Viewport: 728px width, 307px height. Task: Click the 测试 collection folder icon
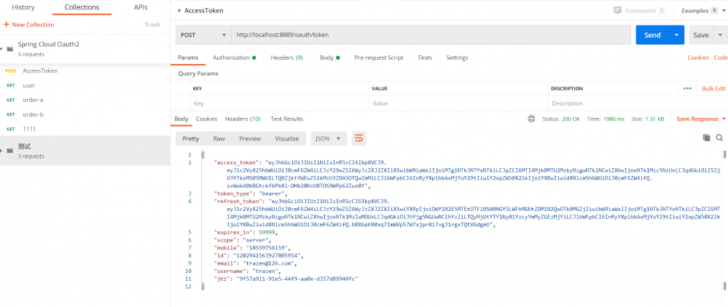pyautogui.click(x=9, y=151)
